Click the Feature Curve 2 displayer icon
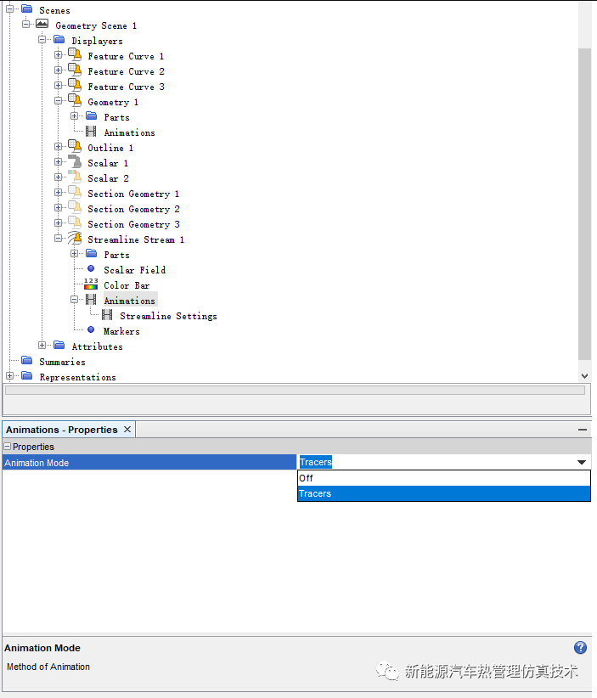 click(x=75, y=70)
